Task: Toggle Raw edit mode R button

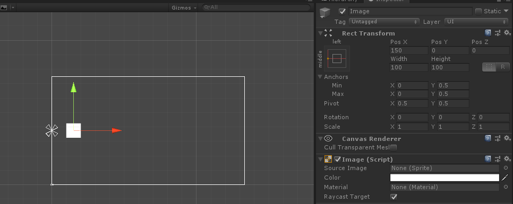Action: (x=503, y=67)
